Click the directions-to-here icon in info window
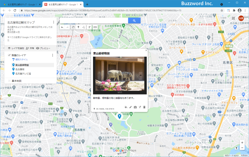This screenshot has height=157, width=249. click(140, 107)
